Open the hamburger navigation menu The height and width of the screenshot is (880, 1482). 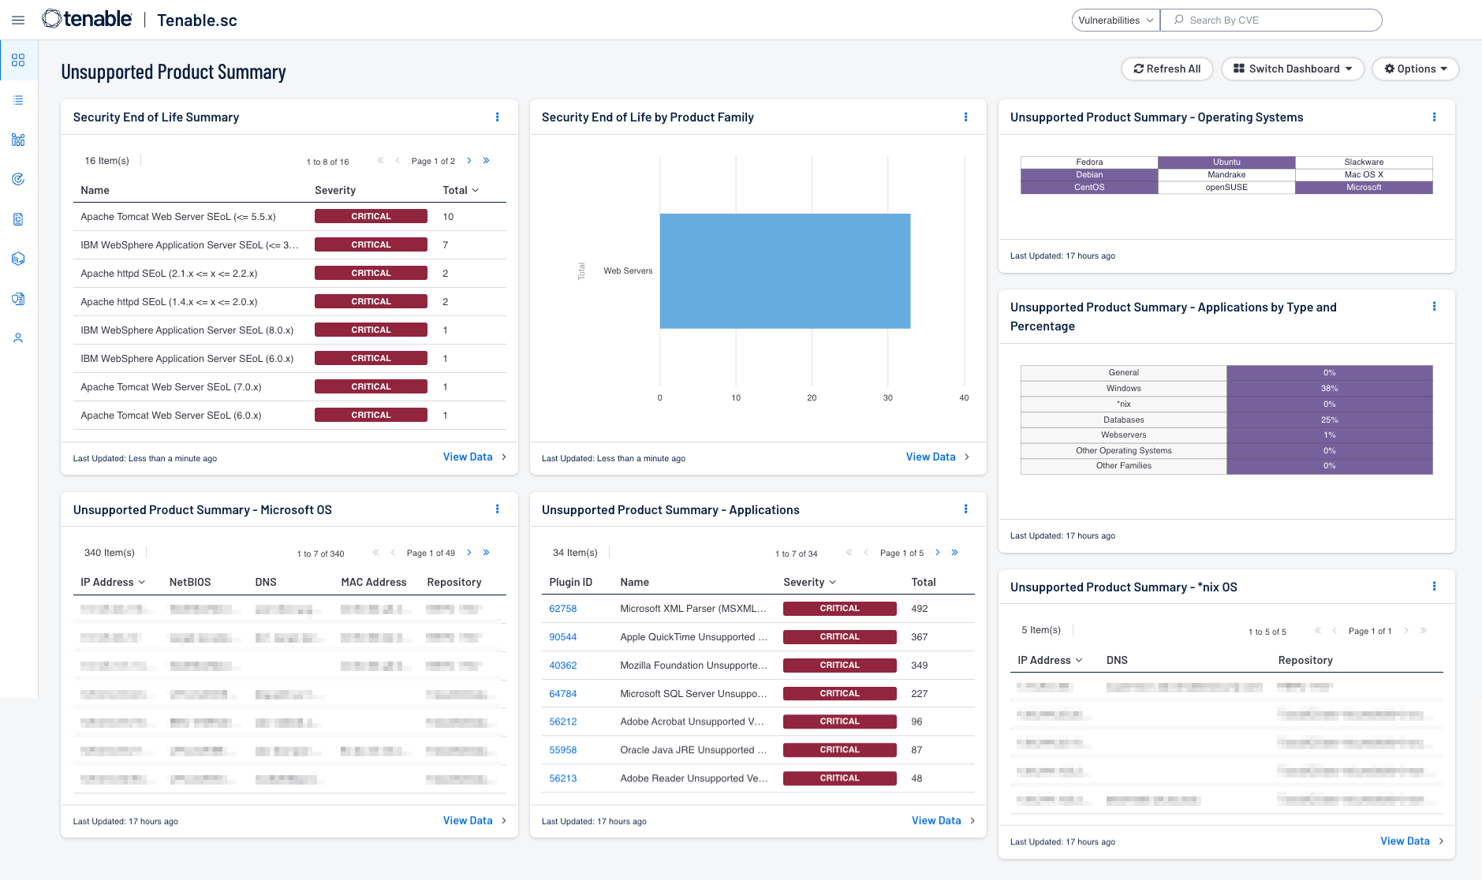[x=18, y=20]
